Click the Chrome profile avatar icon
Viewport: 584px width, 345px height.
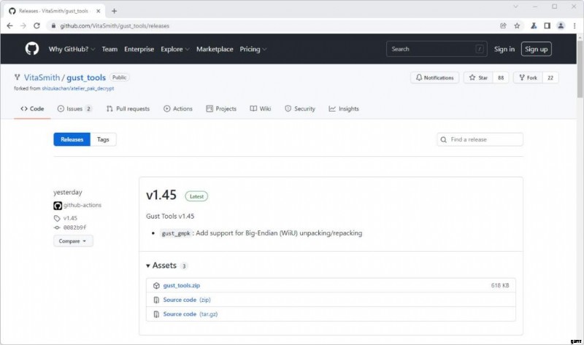tap(561, 26)
